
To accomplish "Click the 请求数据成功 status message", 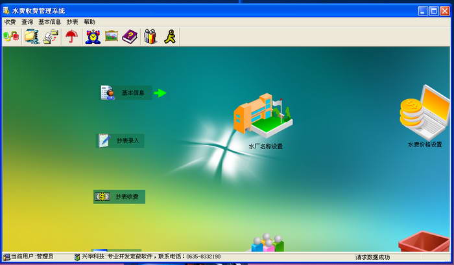I will pos(373,257).
